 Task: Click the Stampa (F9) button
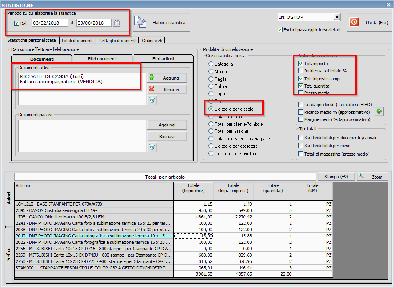tap(336, 177)
